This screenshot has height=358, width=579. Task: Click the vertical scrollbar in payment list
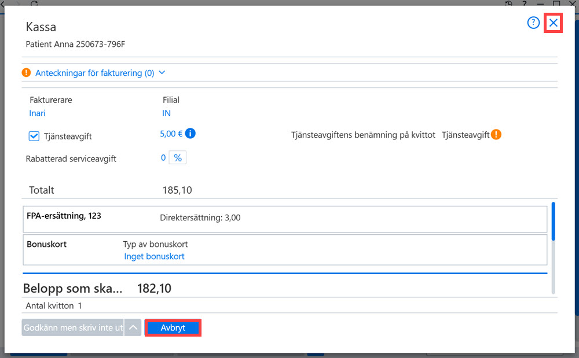pyautogui.click(x=553, y=248)
